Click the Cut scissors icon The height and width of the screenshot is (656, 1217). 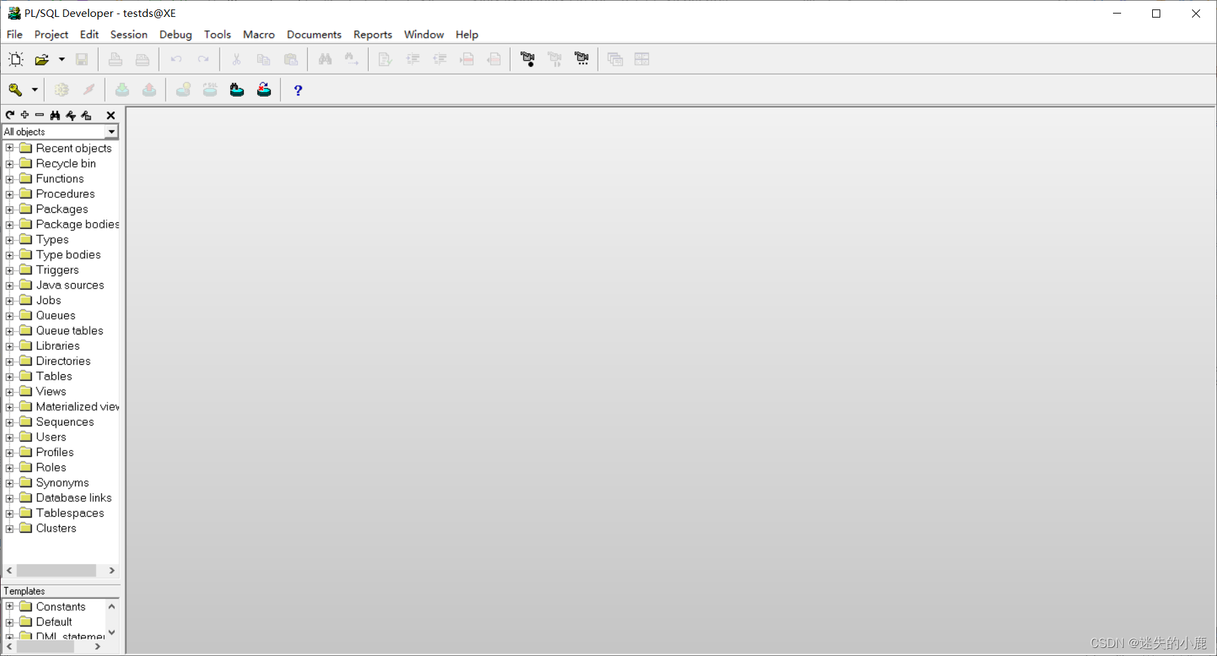[x=236, y=59]
